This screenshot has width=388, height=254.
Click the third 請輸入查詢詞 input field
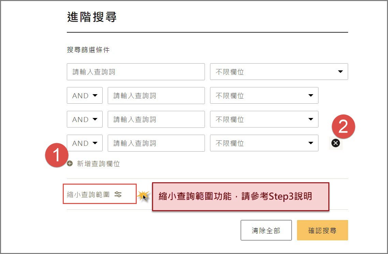156,119
